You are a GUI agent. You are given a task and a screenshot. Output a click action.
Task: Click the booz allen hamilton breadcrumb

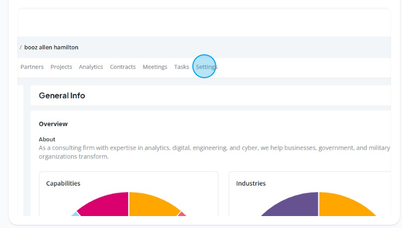[x=51, y=47]
